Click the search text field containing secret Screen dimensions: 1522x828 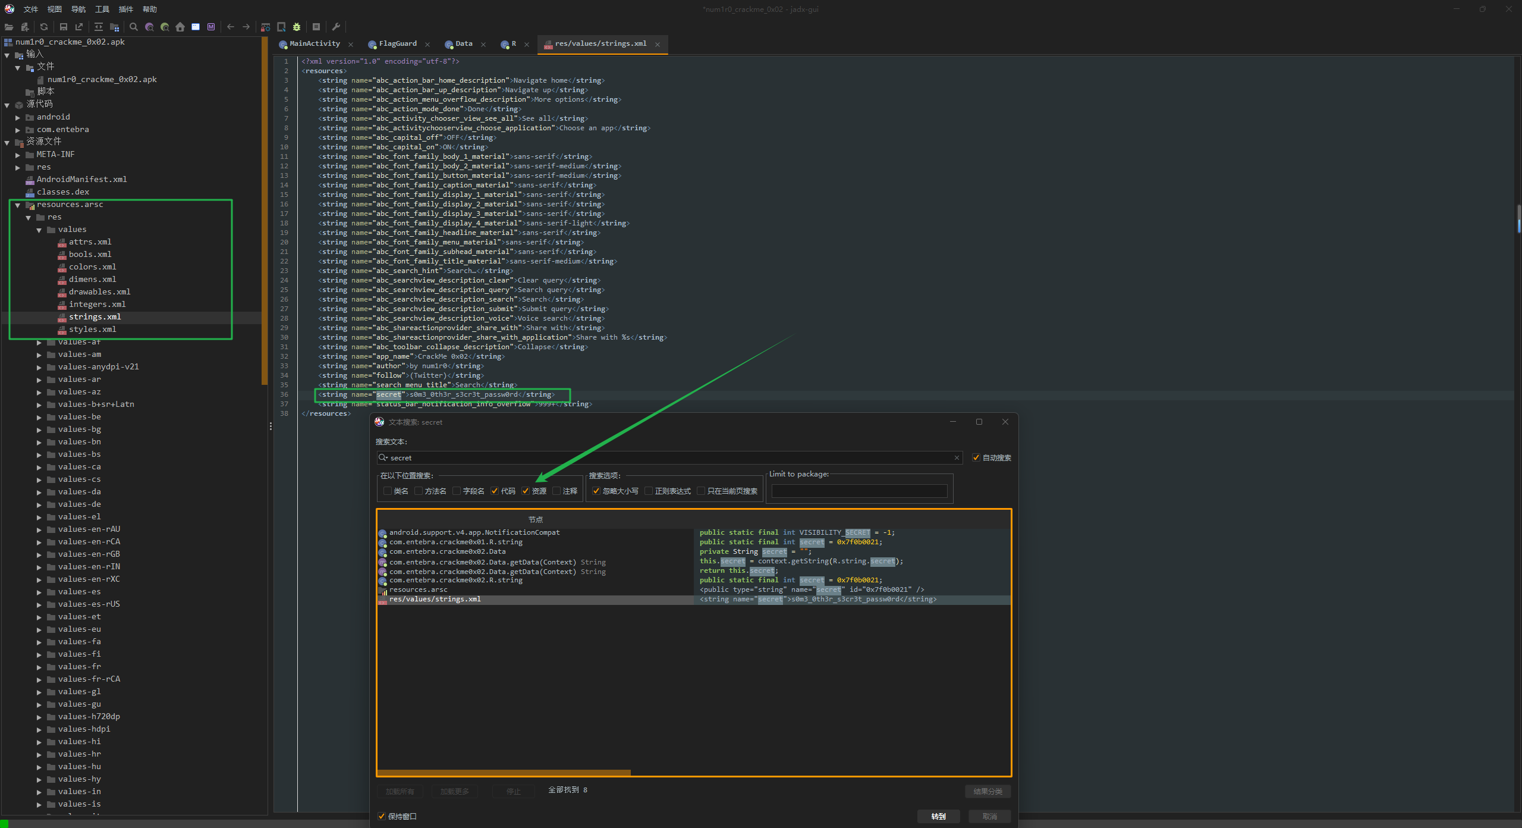click(x=669, y=457)
